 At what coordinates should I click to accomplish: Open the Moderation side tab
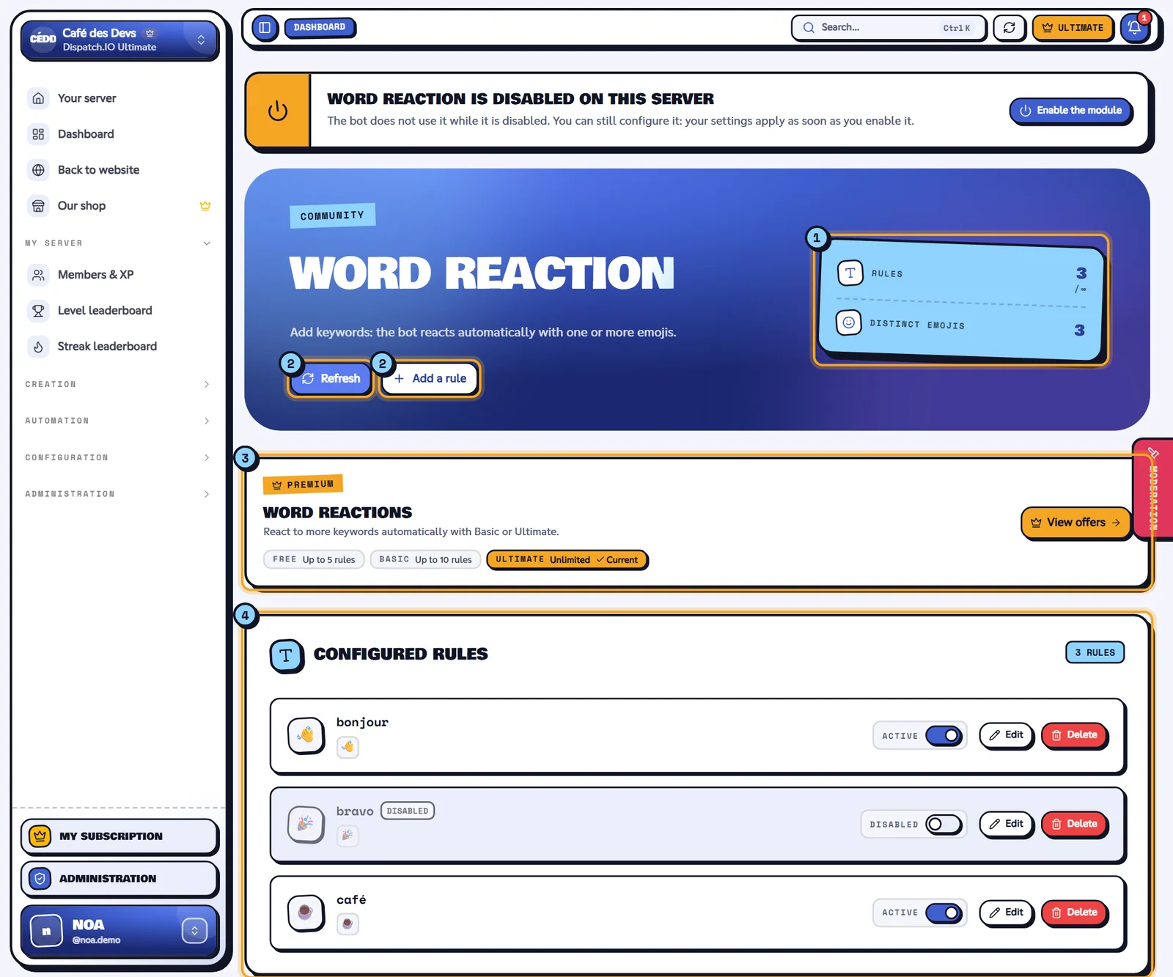1153,489
